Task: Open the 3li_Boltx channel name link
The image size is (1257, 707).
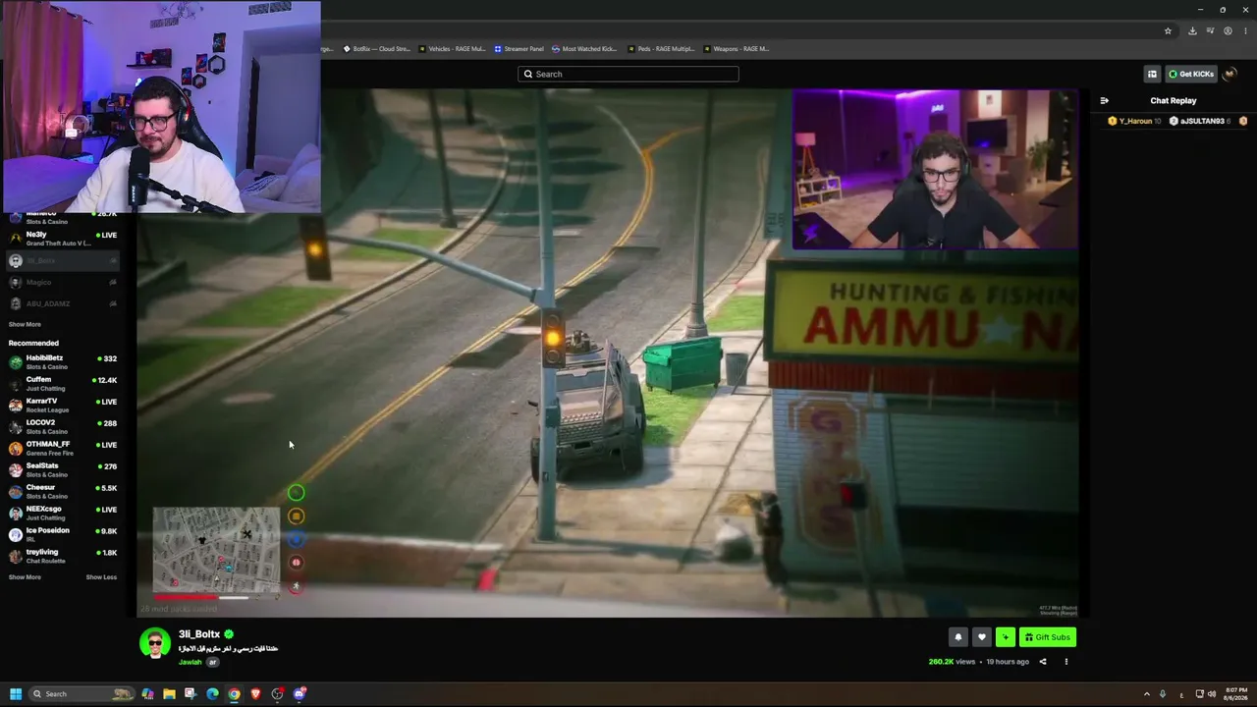Action: (199, 634)
